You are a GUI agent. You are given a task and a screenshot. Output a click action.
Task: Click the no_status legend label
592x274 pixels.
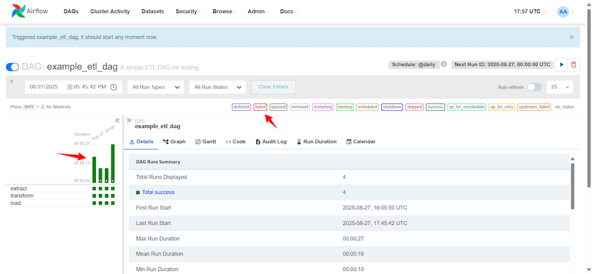[x=564, y=107]
